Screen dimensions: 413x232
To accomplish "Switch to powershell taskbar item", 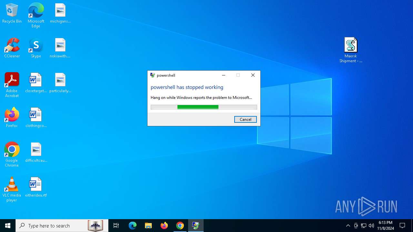I will pos(196,226).
